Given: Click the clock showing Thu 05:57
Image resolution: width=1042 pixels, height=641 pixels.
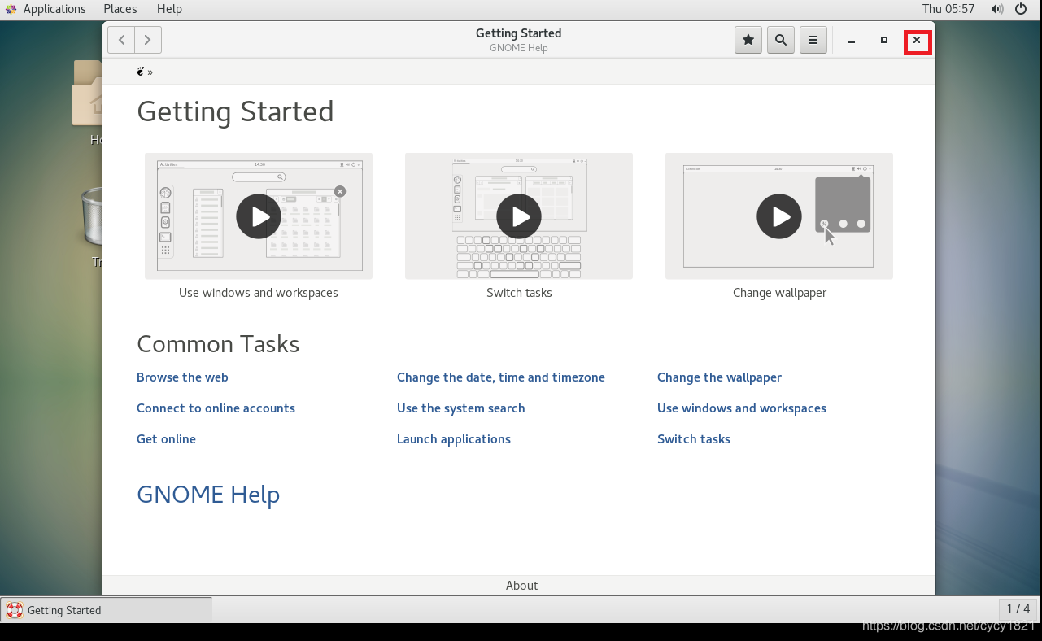Looking at the screenshot, I should [948, 9].
